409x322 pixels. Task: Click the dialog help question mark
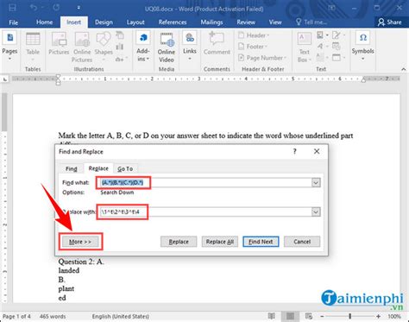[294, 151]
